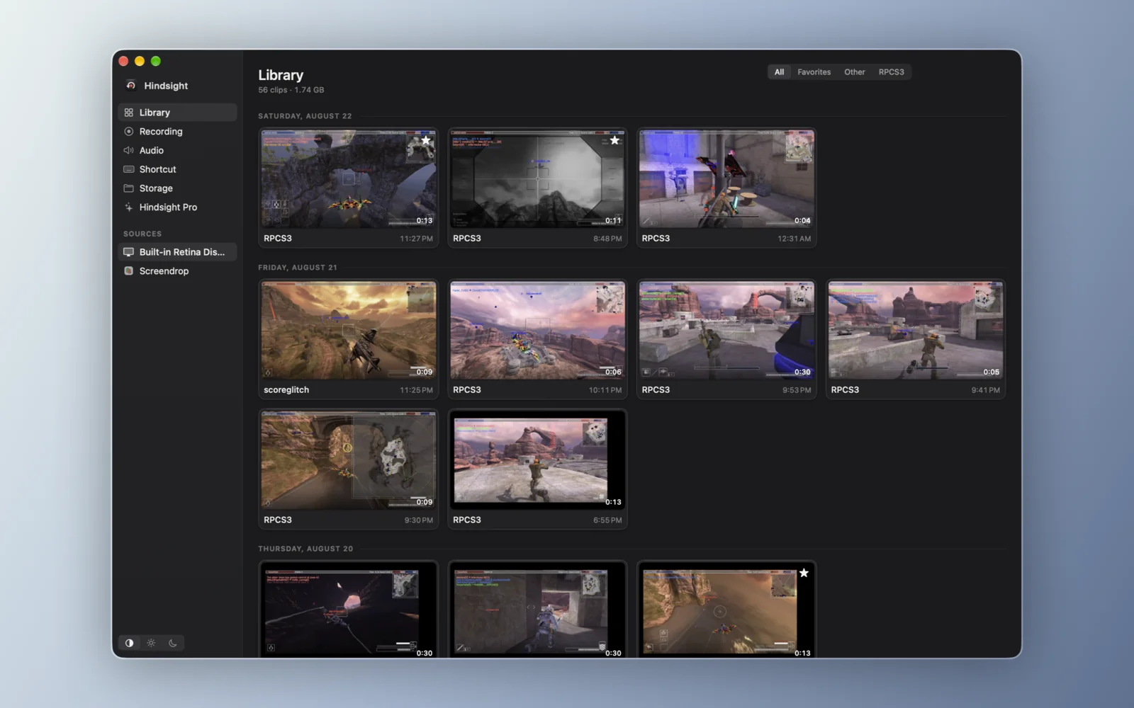Click the 11:25 PM timestamp
The width and height of the screenshot is (1134, 708).
tap(416, 390)
